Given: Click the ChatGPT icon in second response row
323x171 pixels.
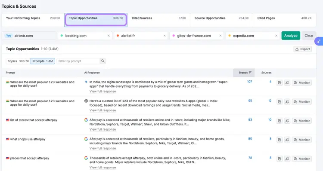Looking at the screenshot, I should click(86, 101).
